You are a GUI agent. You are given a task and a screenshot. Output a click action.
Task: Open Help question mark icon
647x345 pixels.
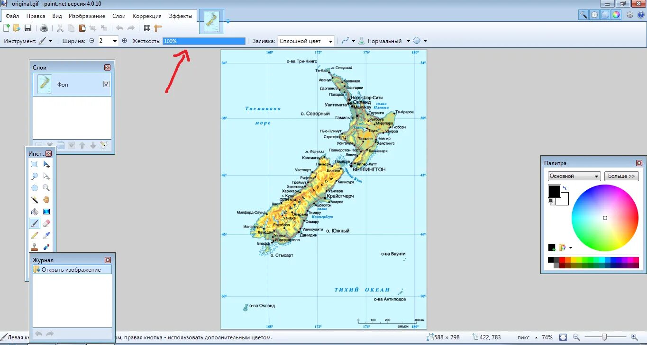pyautogui.click(x=640, y=15)
